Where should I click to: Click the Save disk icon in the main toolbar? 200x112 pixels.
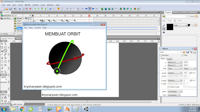pyautogui.click(x=10, y=9)
